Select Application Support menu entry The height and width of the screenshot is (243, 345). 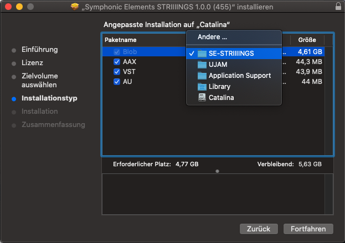[234, 76]
